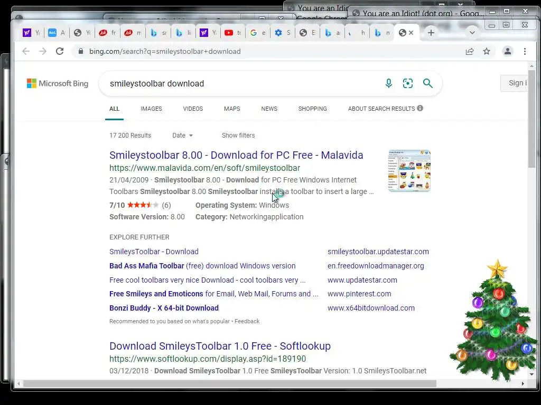Switch to VIDEOS results

[193, 109]
